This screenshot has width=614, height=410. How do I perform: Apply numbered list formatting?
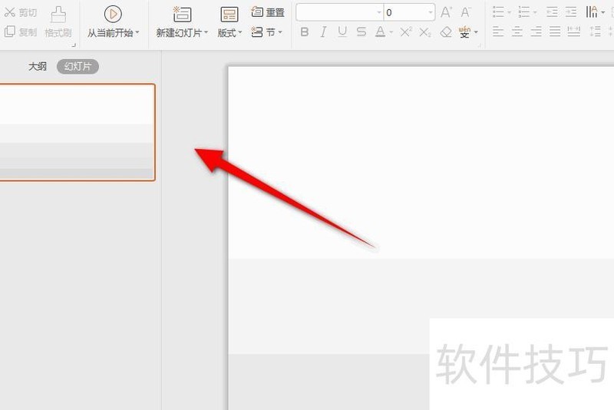pyautogui.click(x=523, y=12)
